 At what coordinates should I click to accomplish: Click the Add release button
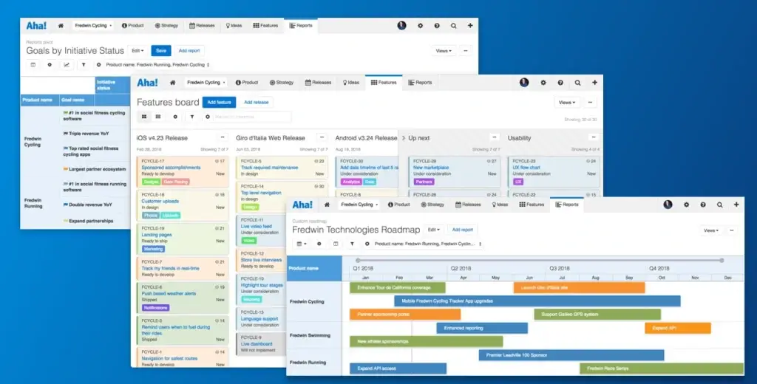click(x=257, y=102)
